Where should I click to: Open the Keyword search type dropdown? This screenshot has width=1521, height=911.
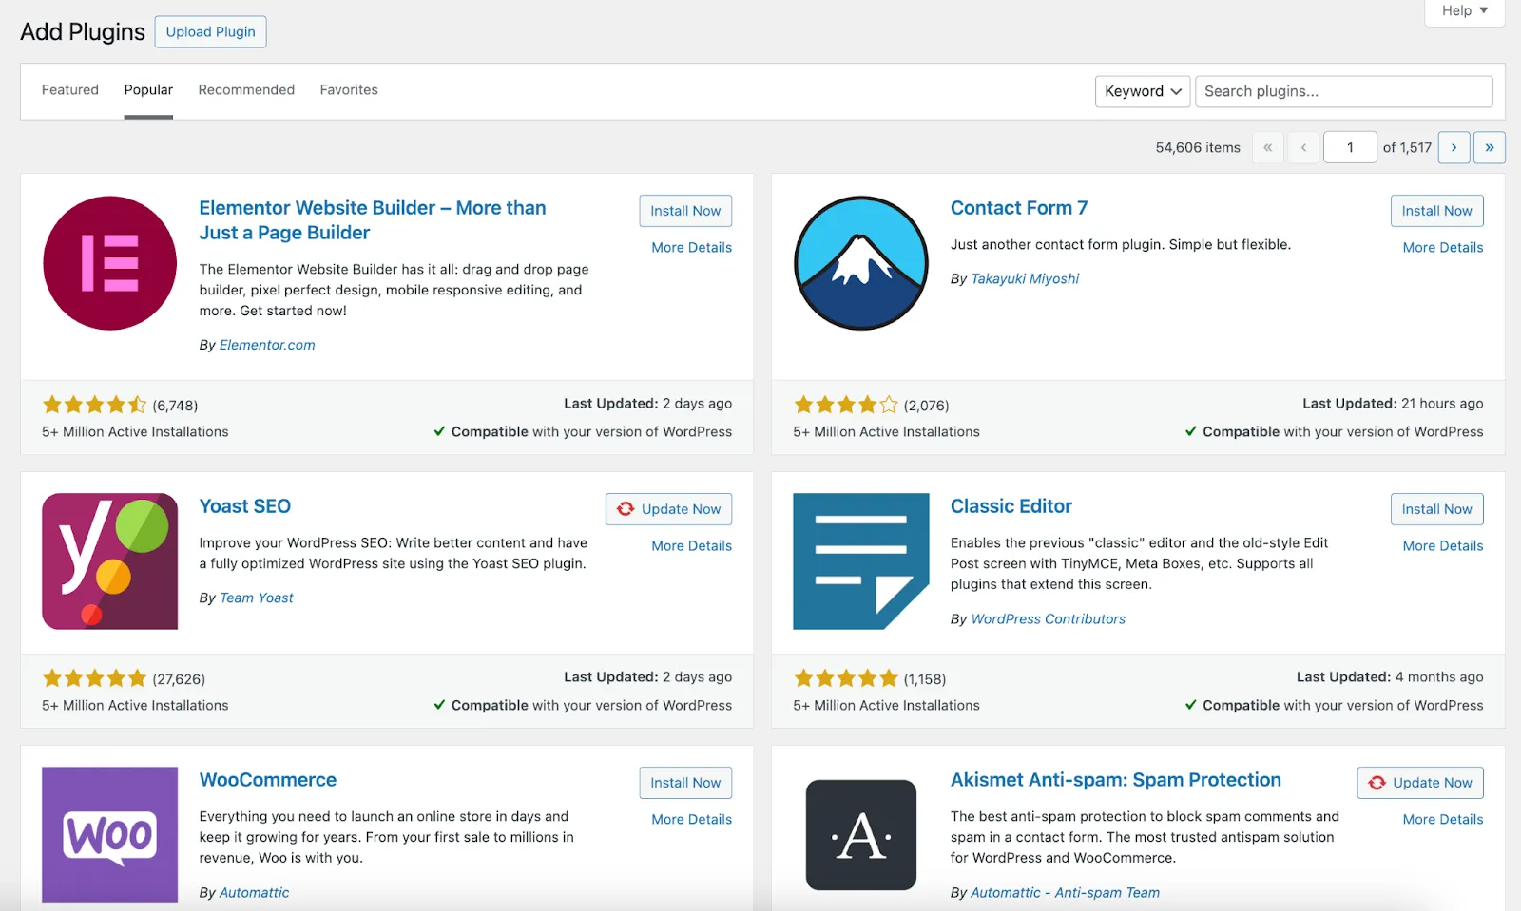1143,91
